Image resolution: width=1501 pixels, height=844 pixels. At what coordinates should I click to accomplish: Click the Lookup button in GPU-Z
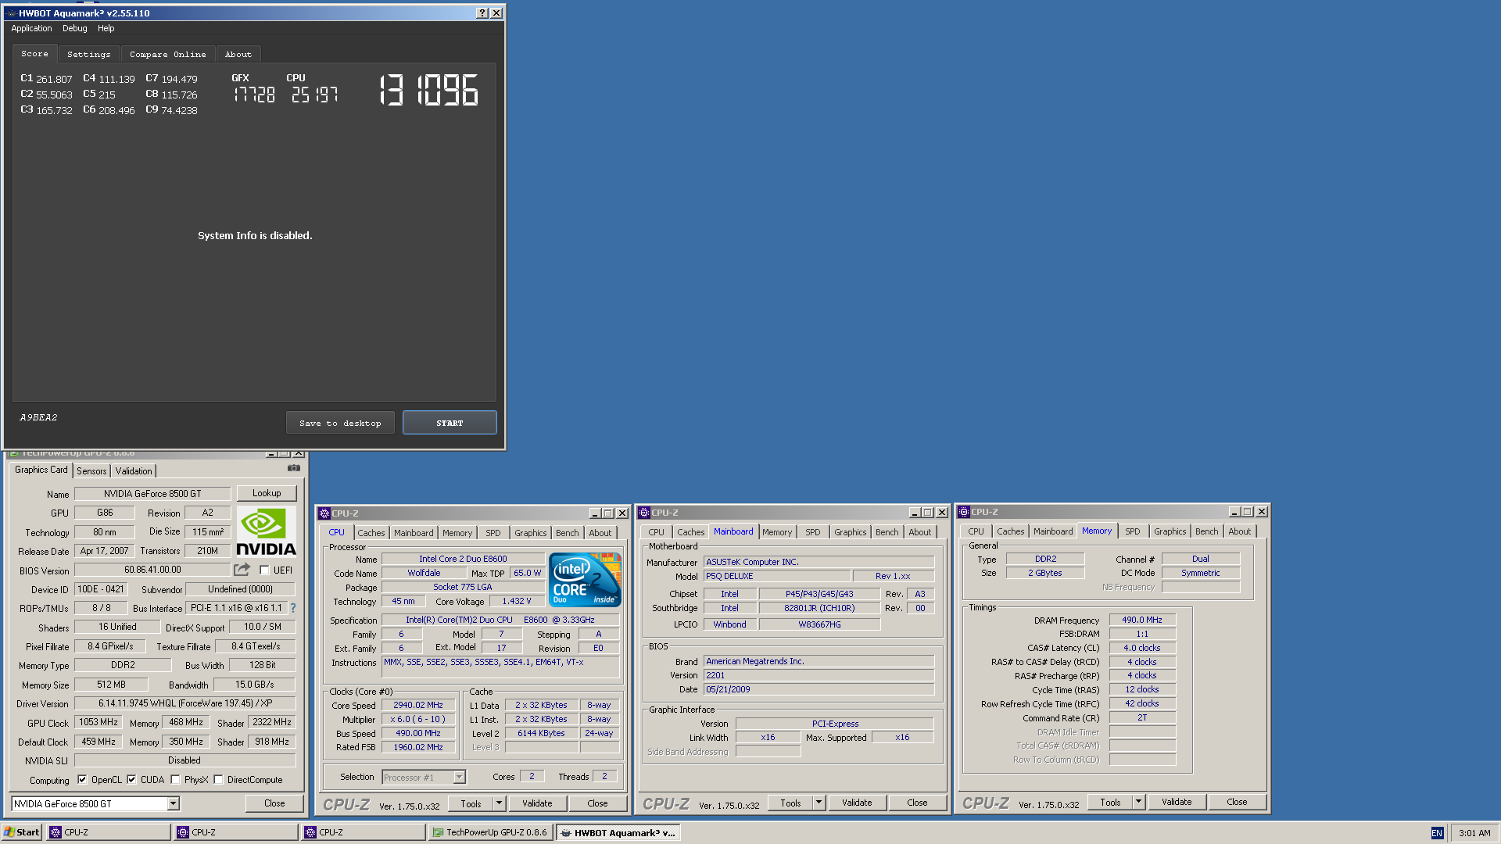[267, 493]
